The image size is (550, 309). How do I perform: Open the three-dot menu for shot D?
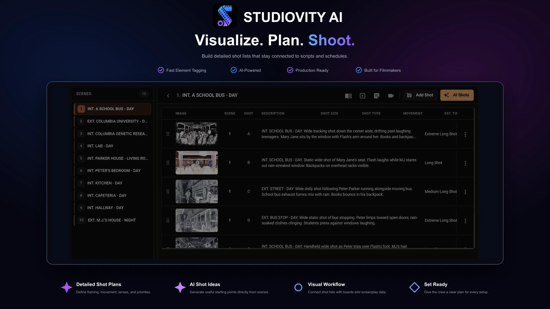[465, 221]
